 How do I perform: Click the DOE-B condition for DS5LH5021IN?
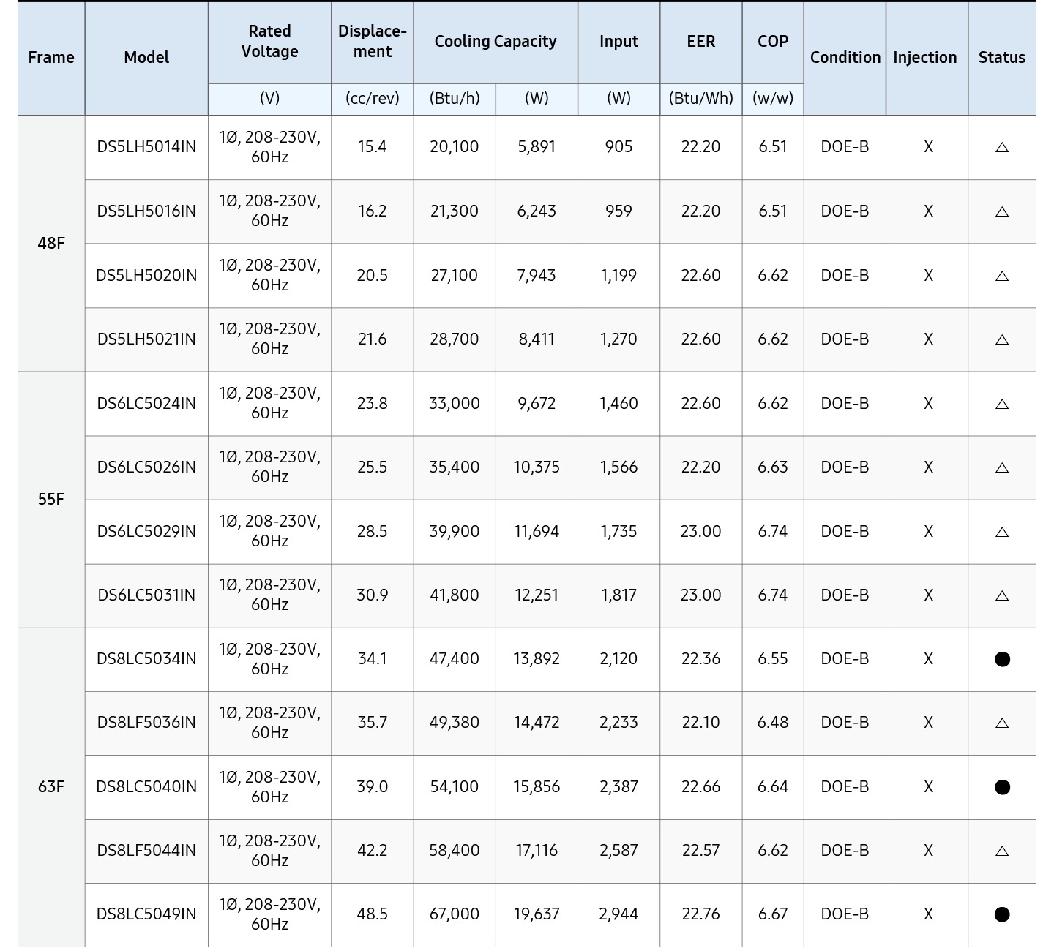[x=845, y=339]
